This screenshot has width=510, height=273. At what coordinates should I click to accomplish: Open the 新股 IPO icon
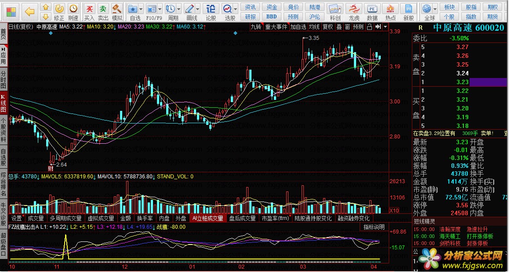pos(408,9)
